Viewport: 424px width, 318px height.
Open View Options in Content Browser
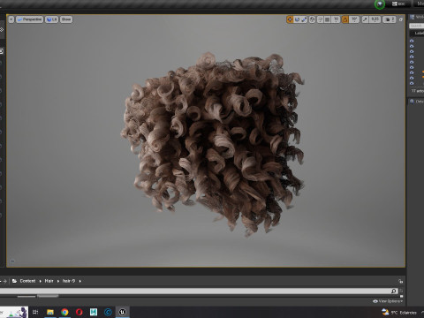coord(388,301)
